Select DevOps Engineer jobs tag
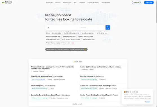The width and height of the screenshot is (157, 107). click(x=53, y=40)
